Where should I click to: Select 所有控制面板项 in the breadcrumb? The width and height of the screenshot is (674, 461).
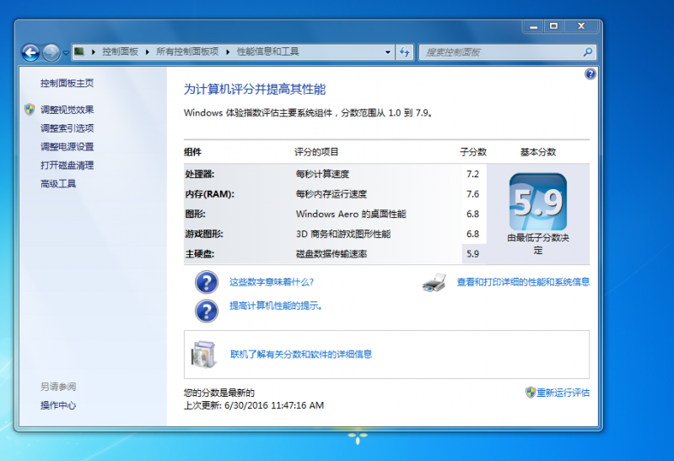(x=187, y=52)
